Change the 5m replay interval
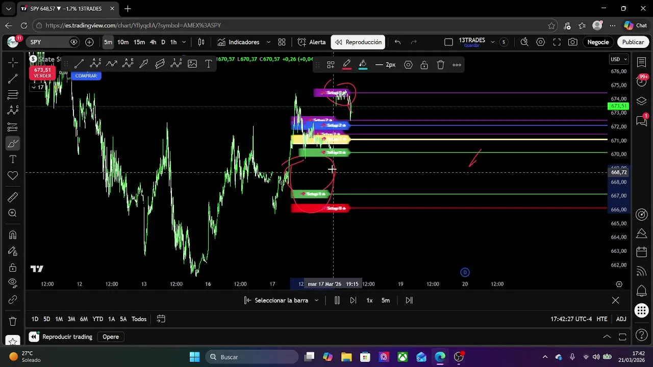The width and height of the screenshot is (653, 367). [x=386, y=301]
